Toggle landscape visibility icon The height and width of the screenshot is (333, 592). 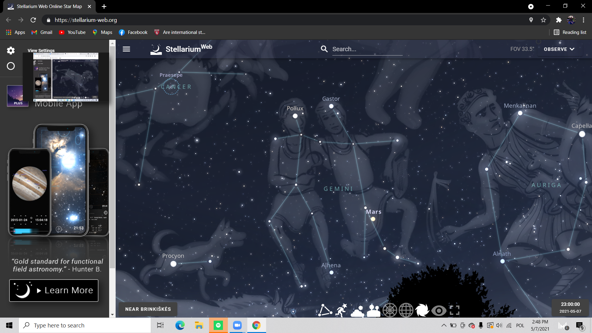374,310
